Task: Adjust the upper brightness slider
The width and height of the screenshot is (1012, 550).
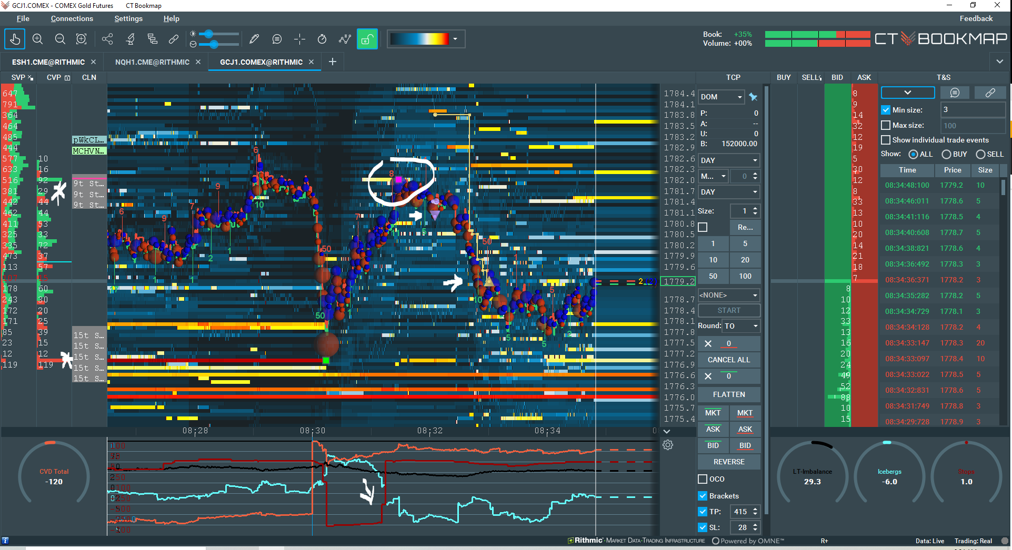Action: point(209,34)
